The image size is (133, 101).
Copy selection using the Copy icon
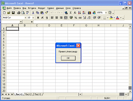click(x=38, y=13)
